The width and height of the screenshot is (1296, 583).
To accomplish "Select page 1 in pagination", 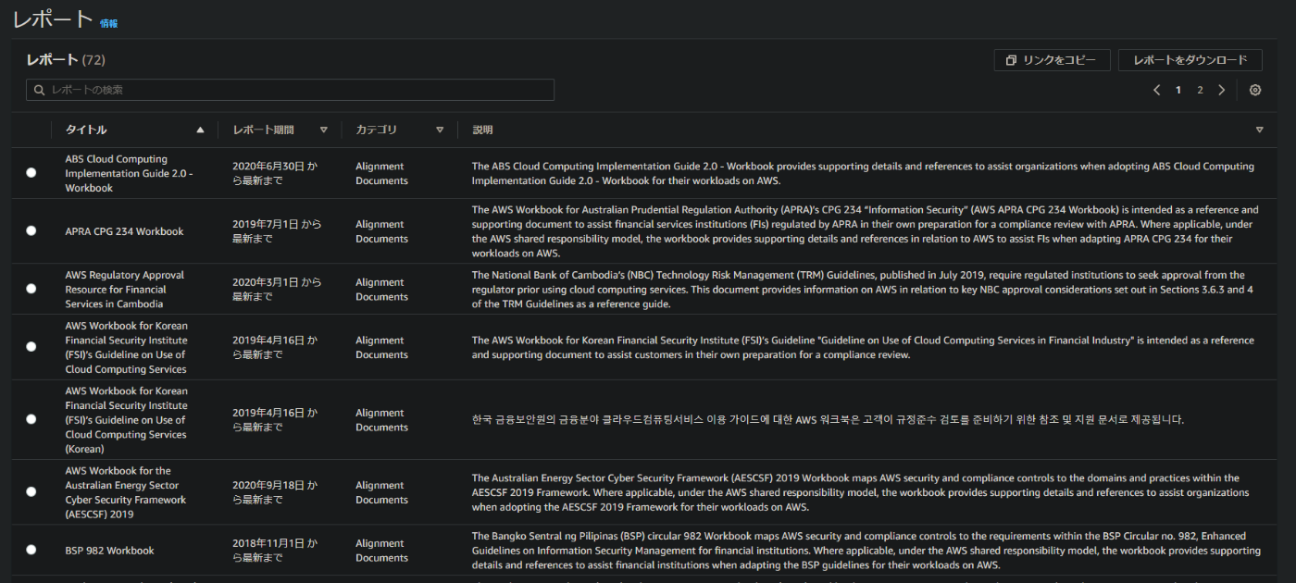I will (x=1178, y=90).
